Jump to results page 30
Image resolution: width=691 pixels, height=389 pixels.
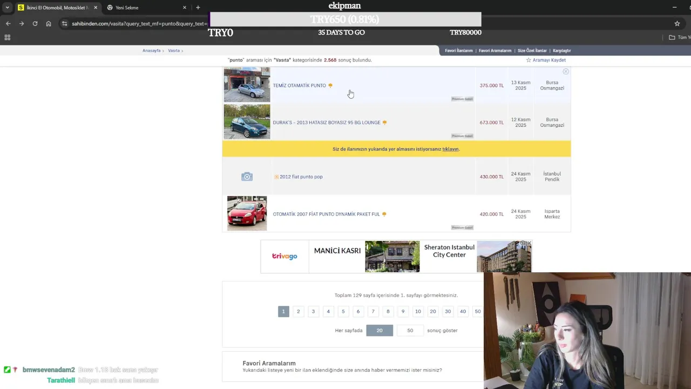tap(448, 312)
